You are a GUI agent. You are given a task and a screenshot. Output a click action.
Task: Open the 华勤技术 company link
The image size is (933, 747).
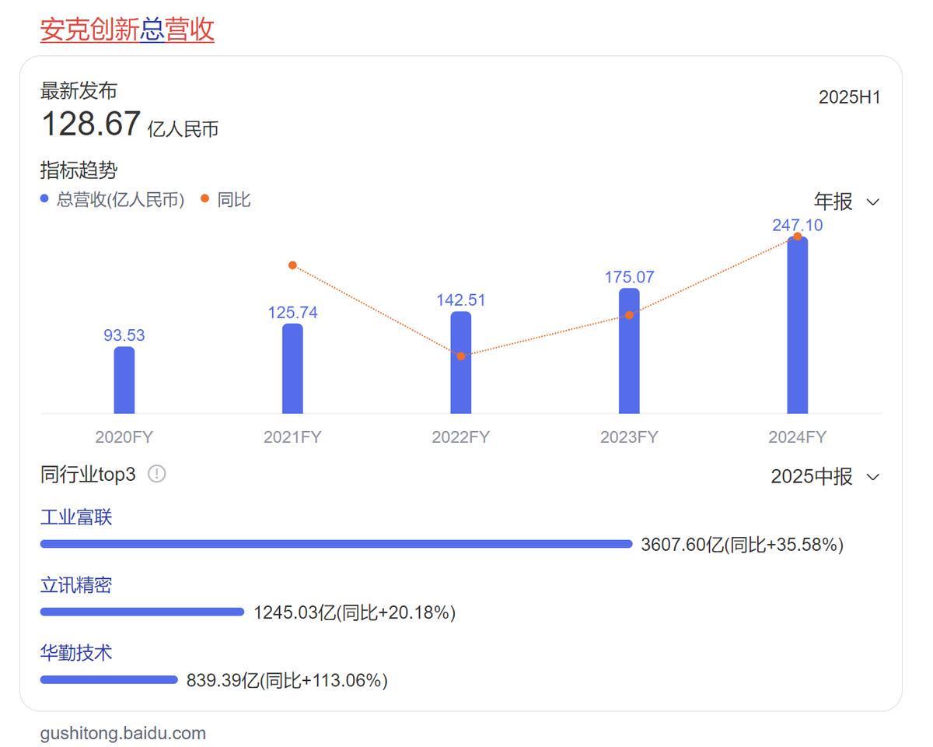pos(76,653)
